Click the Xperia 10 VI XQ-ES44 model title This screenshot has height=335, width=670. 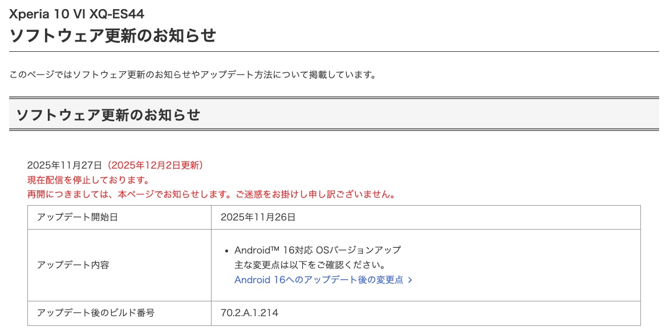[x=76, y=14]
